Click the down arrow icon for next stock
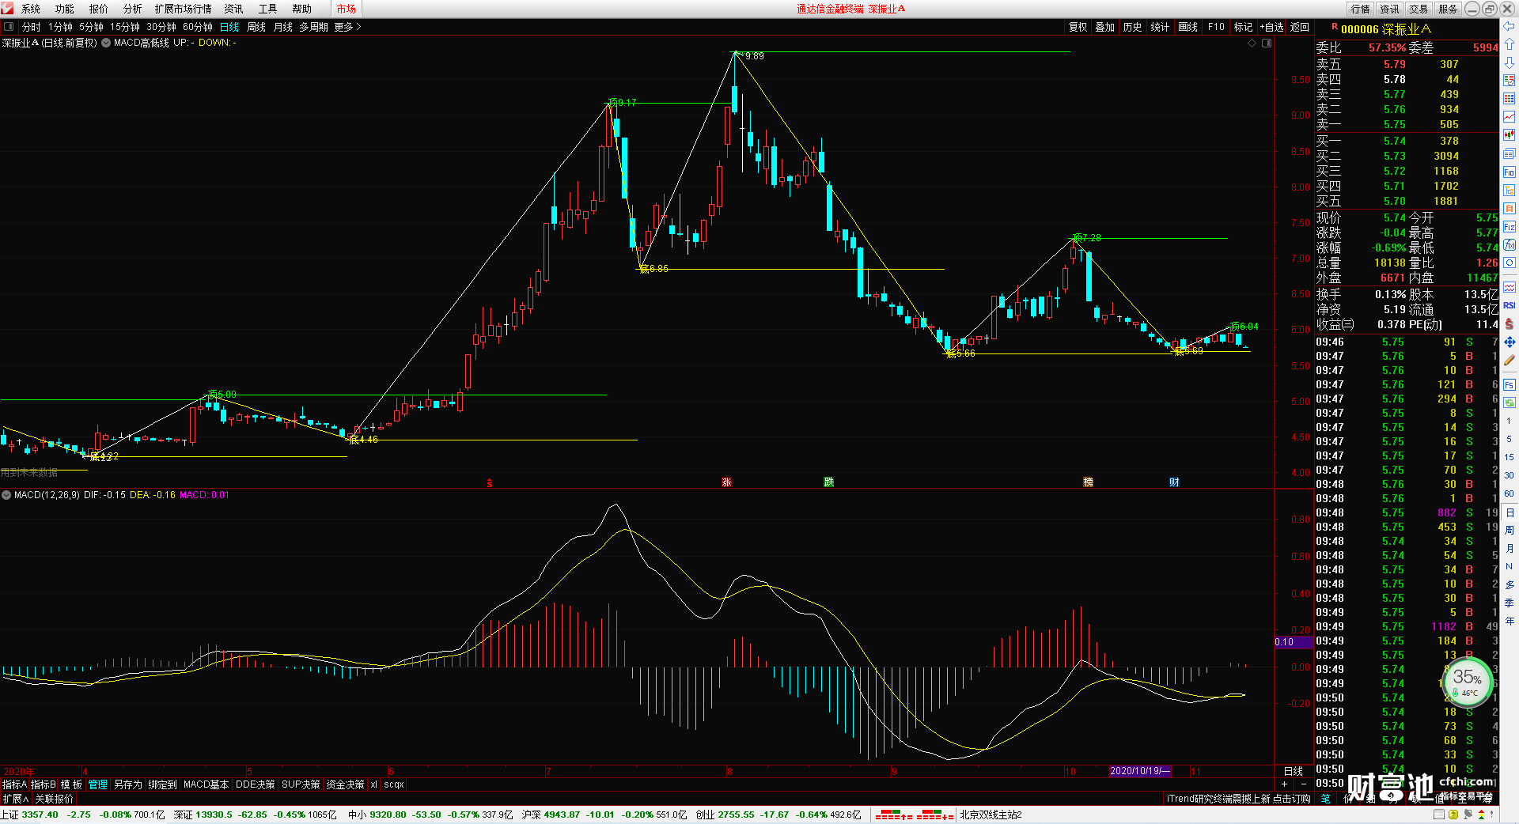Screen dimensions: 1519x824 (x=1509, y=62)
